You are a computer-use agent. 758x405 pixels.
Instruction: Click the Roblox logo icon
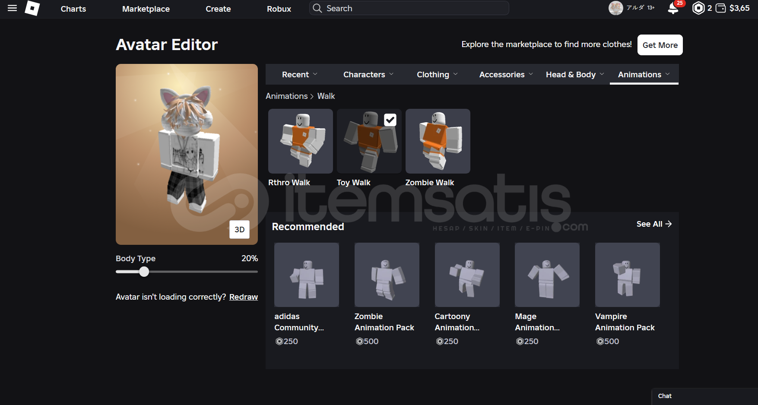tap(32, 8)
